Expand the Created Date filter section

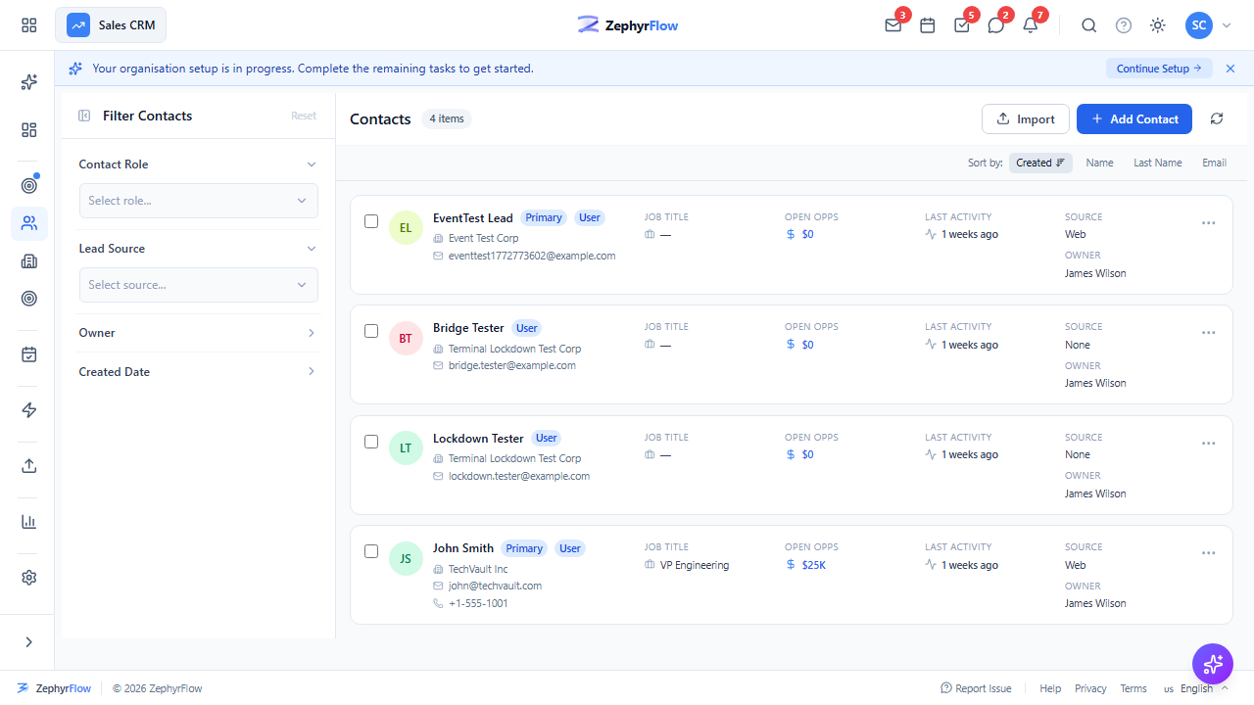pos(198,372)
